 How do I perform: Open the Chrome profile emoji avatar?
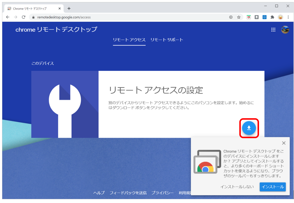click(x=280, y=17)
